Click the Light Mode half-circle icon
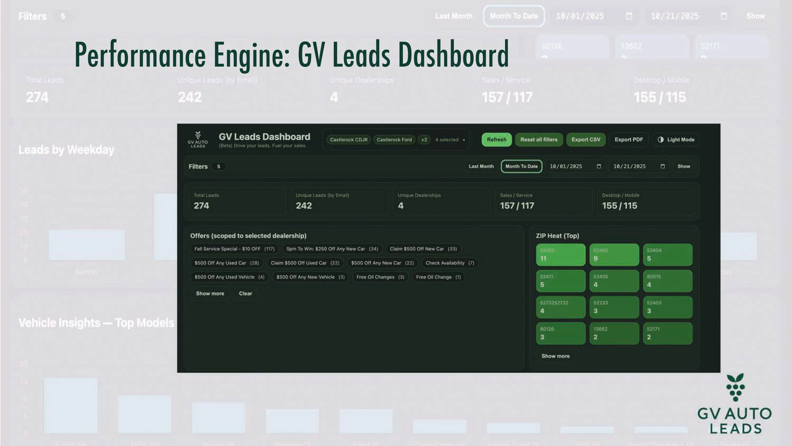This screenshot has height=446, width=792. click(661, 140)
